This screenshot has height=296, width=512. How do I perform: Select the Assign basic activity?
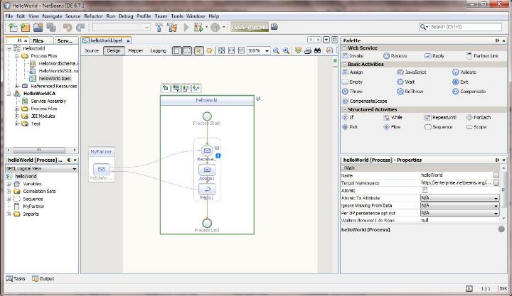pos(352,72)
